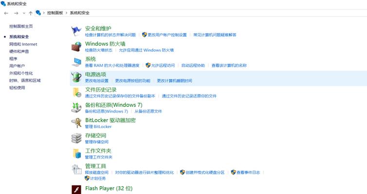Click 计划任务 link
The height and width of the screenshot is (194, 367).
click(x=98, y=178)
